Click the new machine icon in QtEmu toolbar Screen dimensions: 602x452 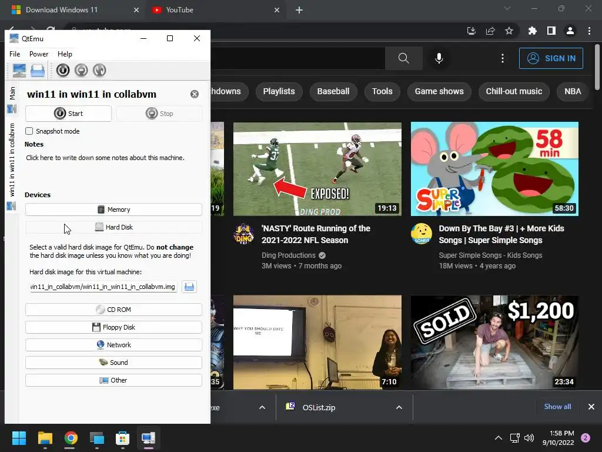pos(19,71)
